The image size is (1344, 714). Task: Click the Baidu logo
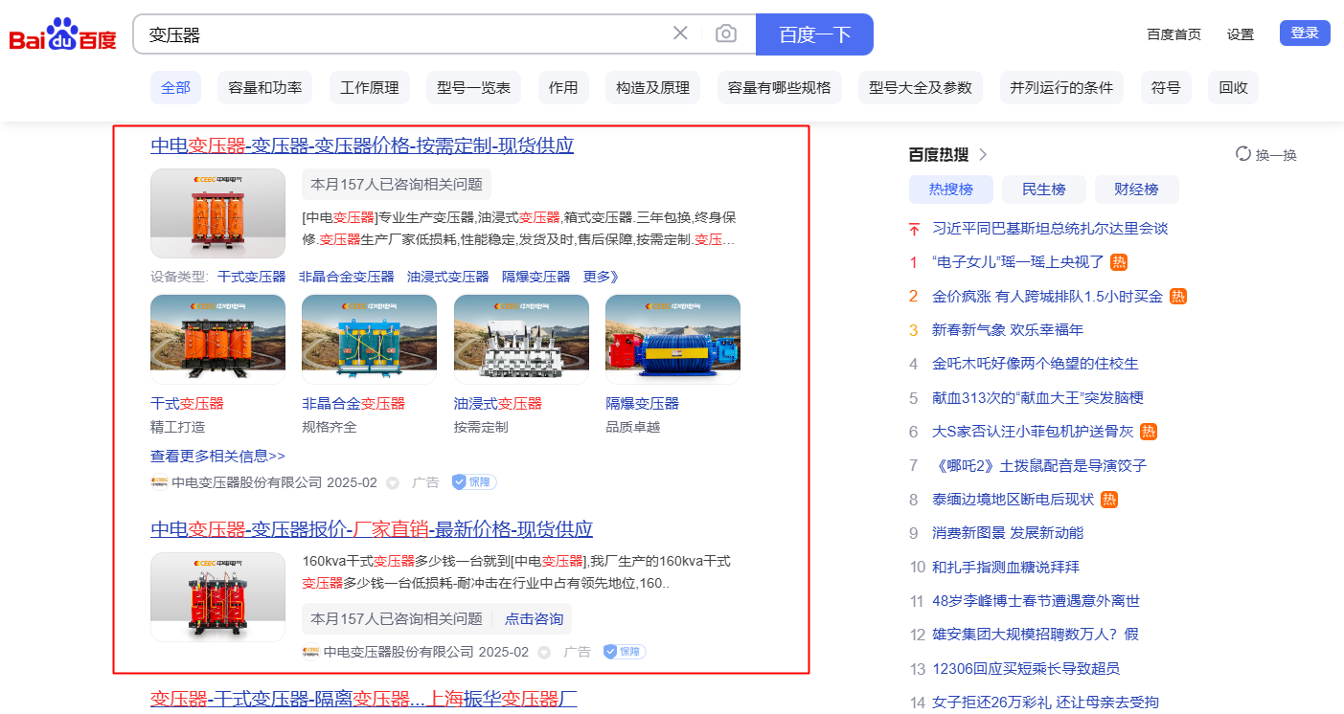(x=62, y=35)
